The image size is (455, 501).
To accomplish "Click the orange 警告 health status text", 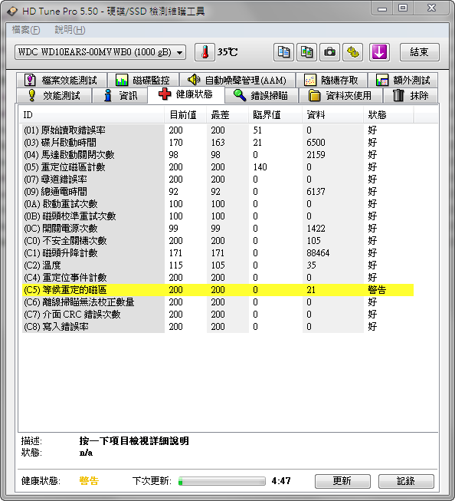I will tap(89, 481).
